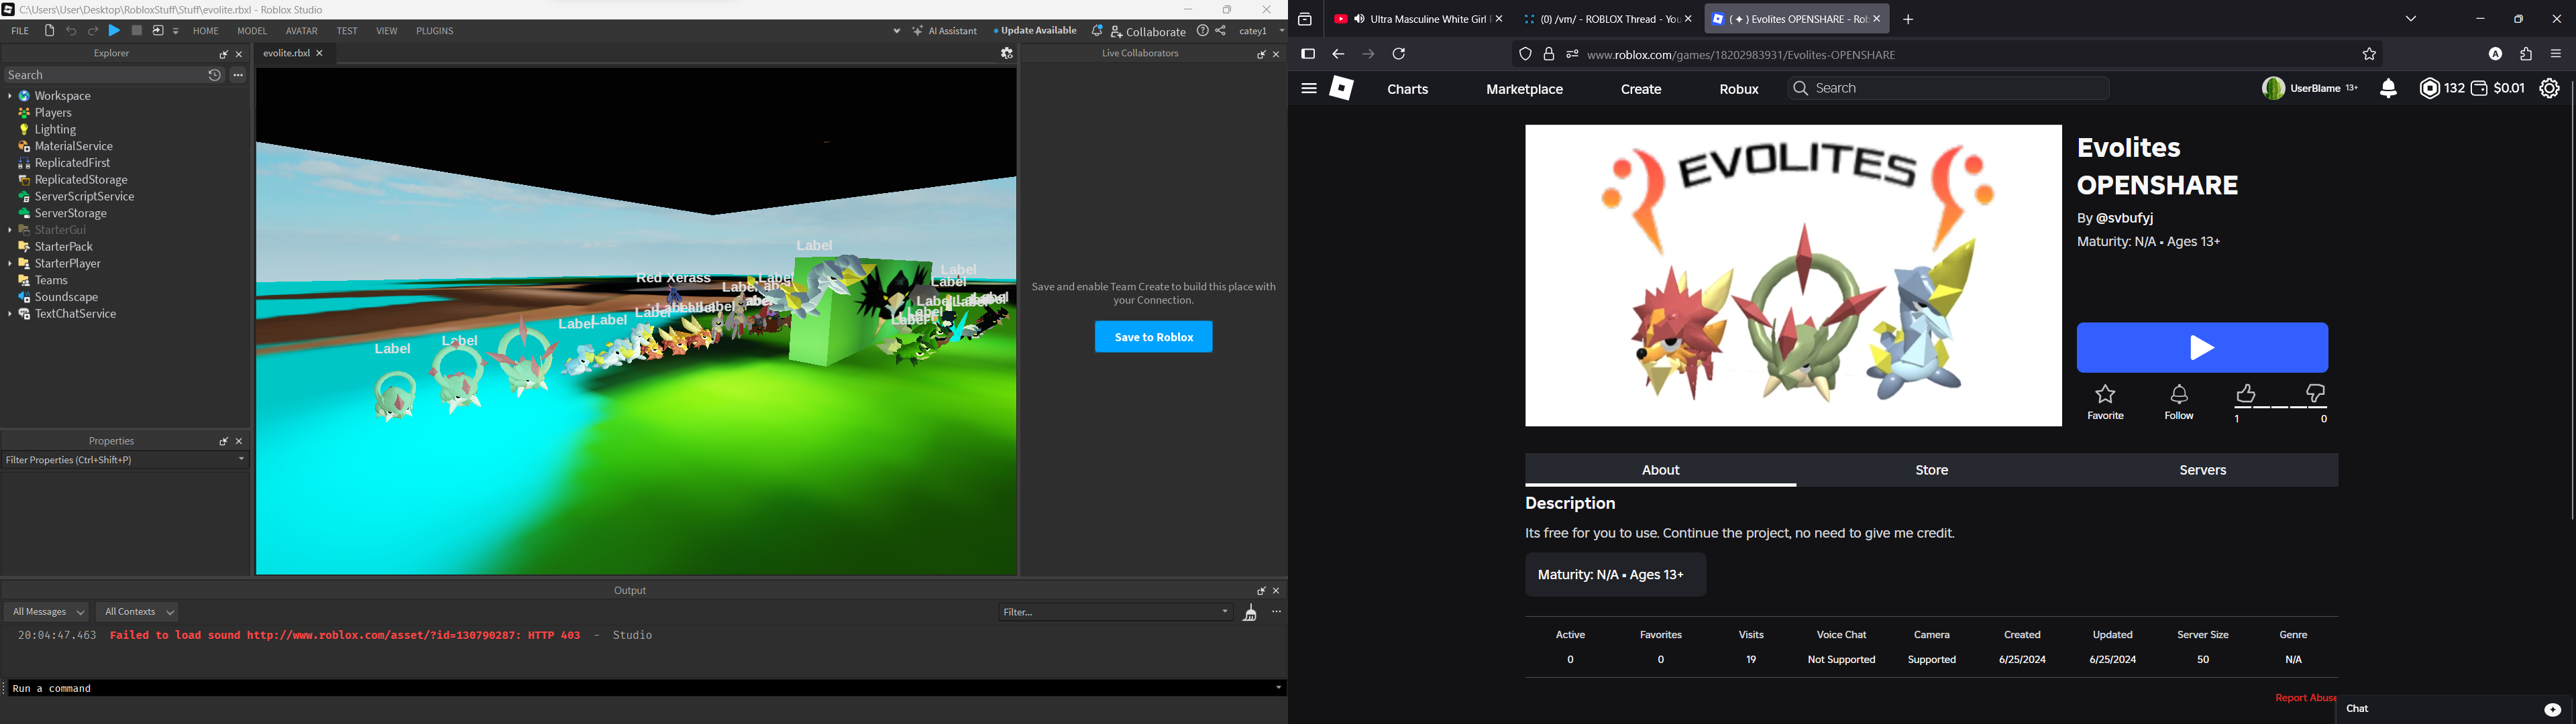Open Explorer search history clock icon

coord(214,75)
